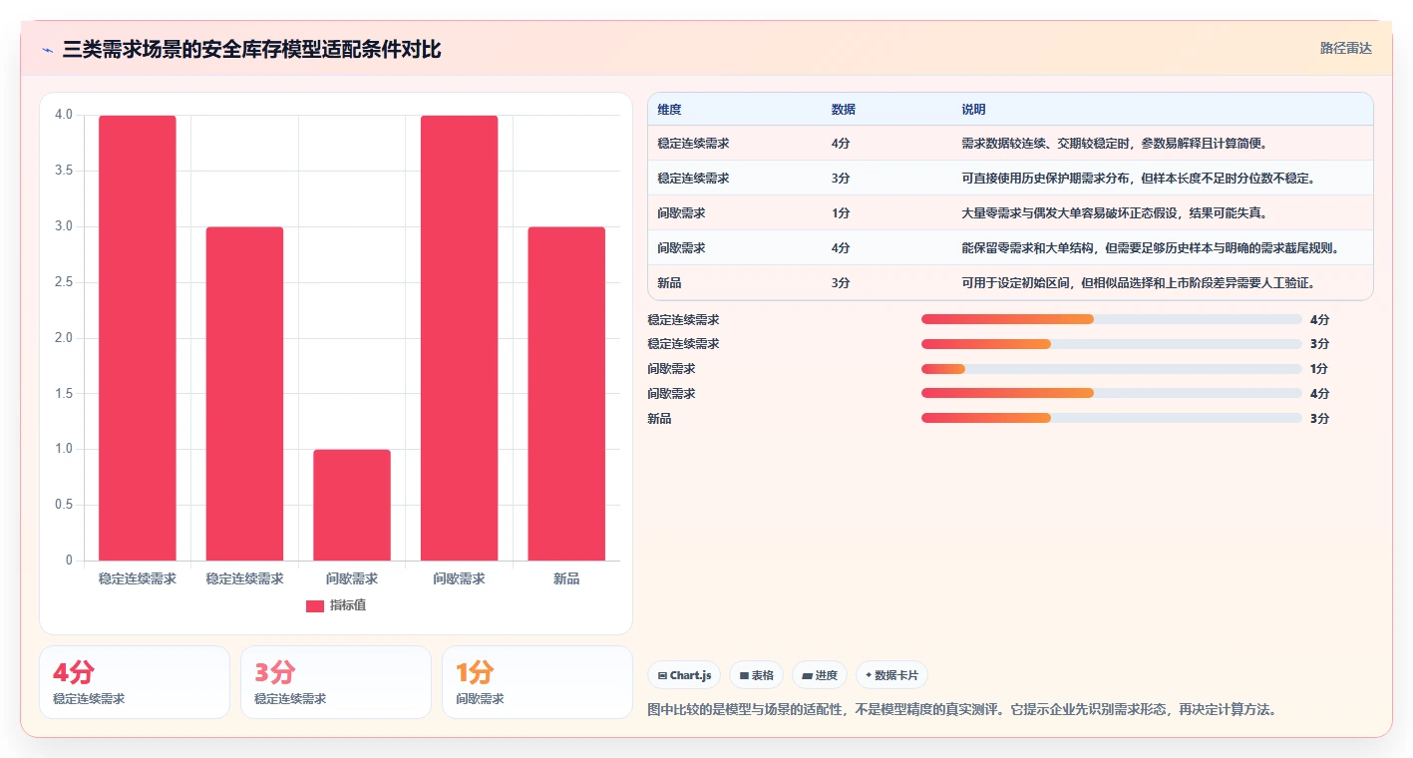Open the 4分 稳定连续需求 data card
This screenshot has width=1413, height=758.
point(135,682)
